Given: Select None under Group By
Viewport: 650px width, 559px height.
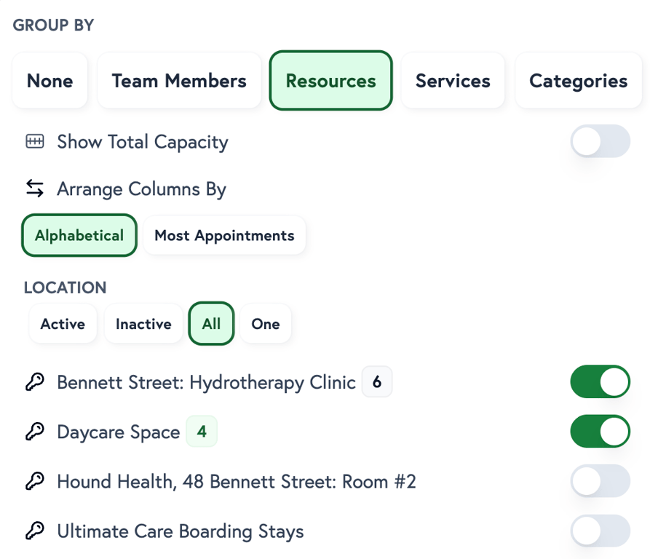Looking at the screenshot, I should pos(49,81).
